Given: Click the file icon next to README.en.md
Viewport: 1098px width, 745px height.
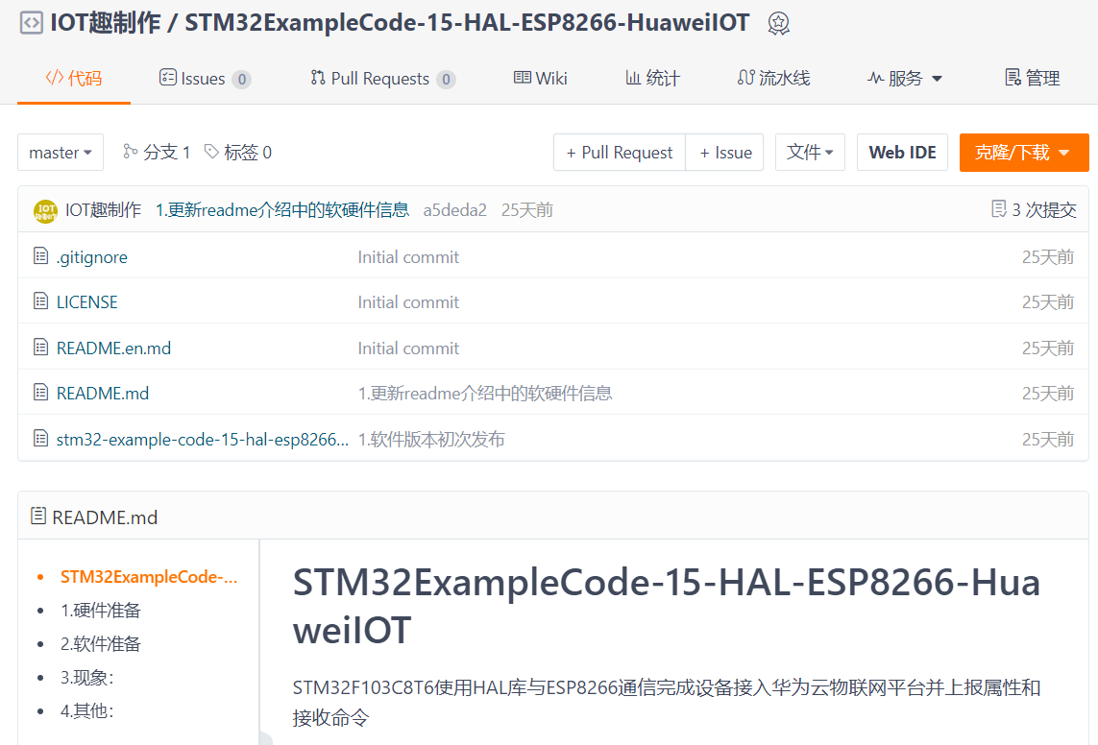Looking at the screenshot, I should 41,347.
